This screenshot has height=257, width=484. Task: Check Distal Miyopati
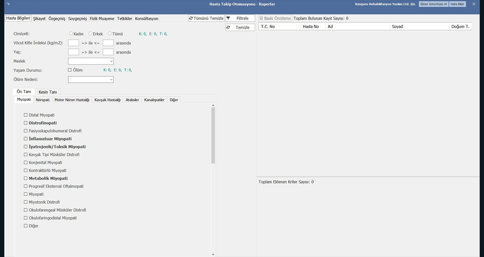(x=26, y=115)
